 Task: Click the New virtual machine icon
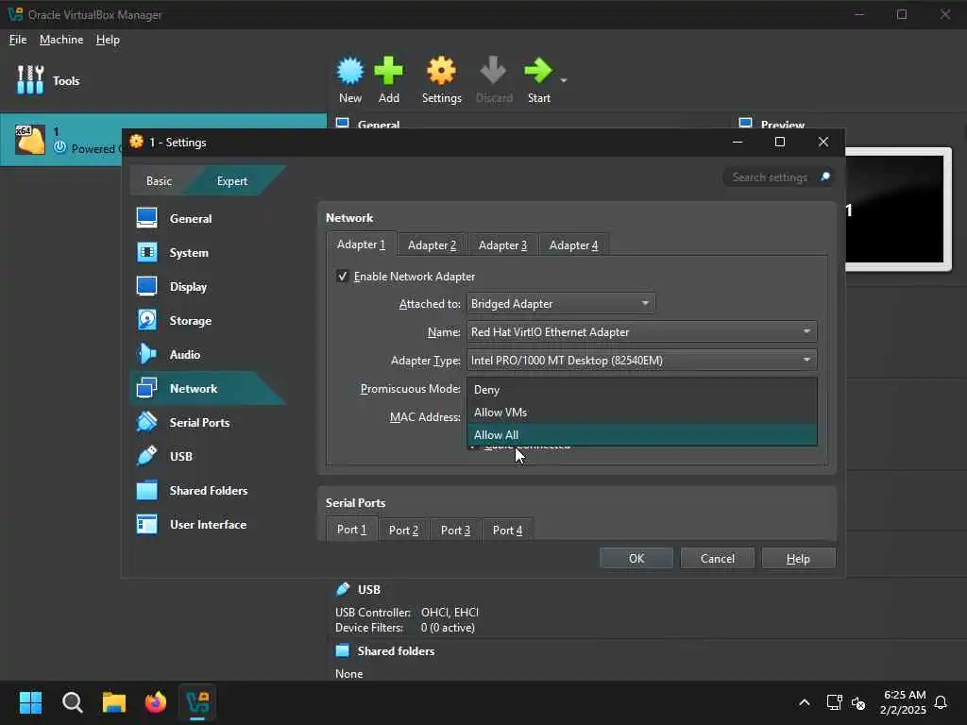tap(350, 71)
